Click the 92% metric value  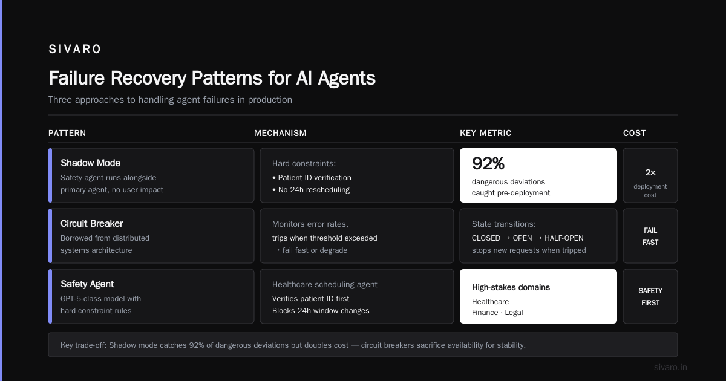pos(488,163)
